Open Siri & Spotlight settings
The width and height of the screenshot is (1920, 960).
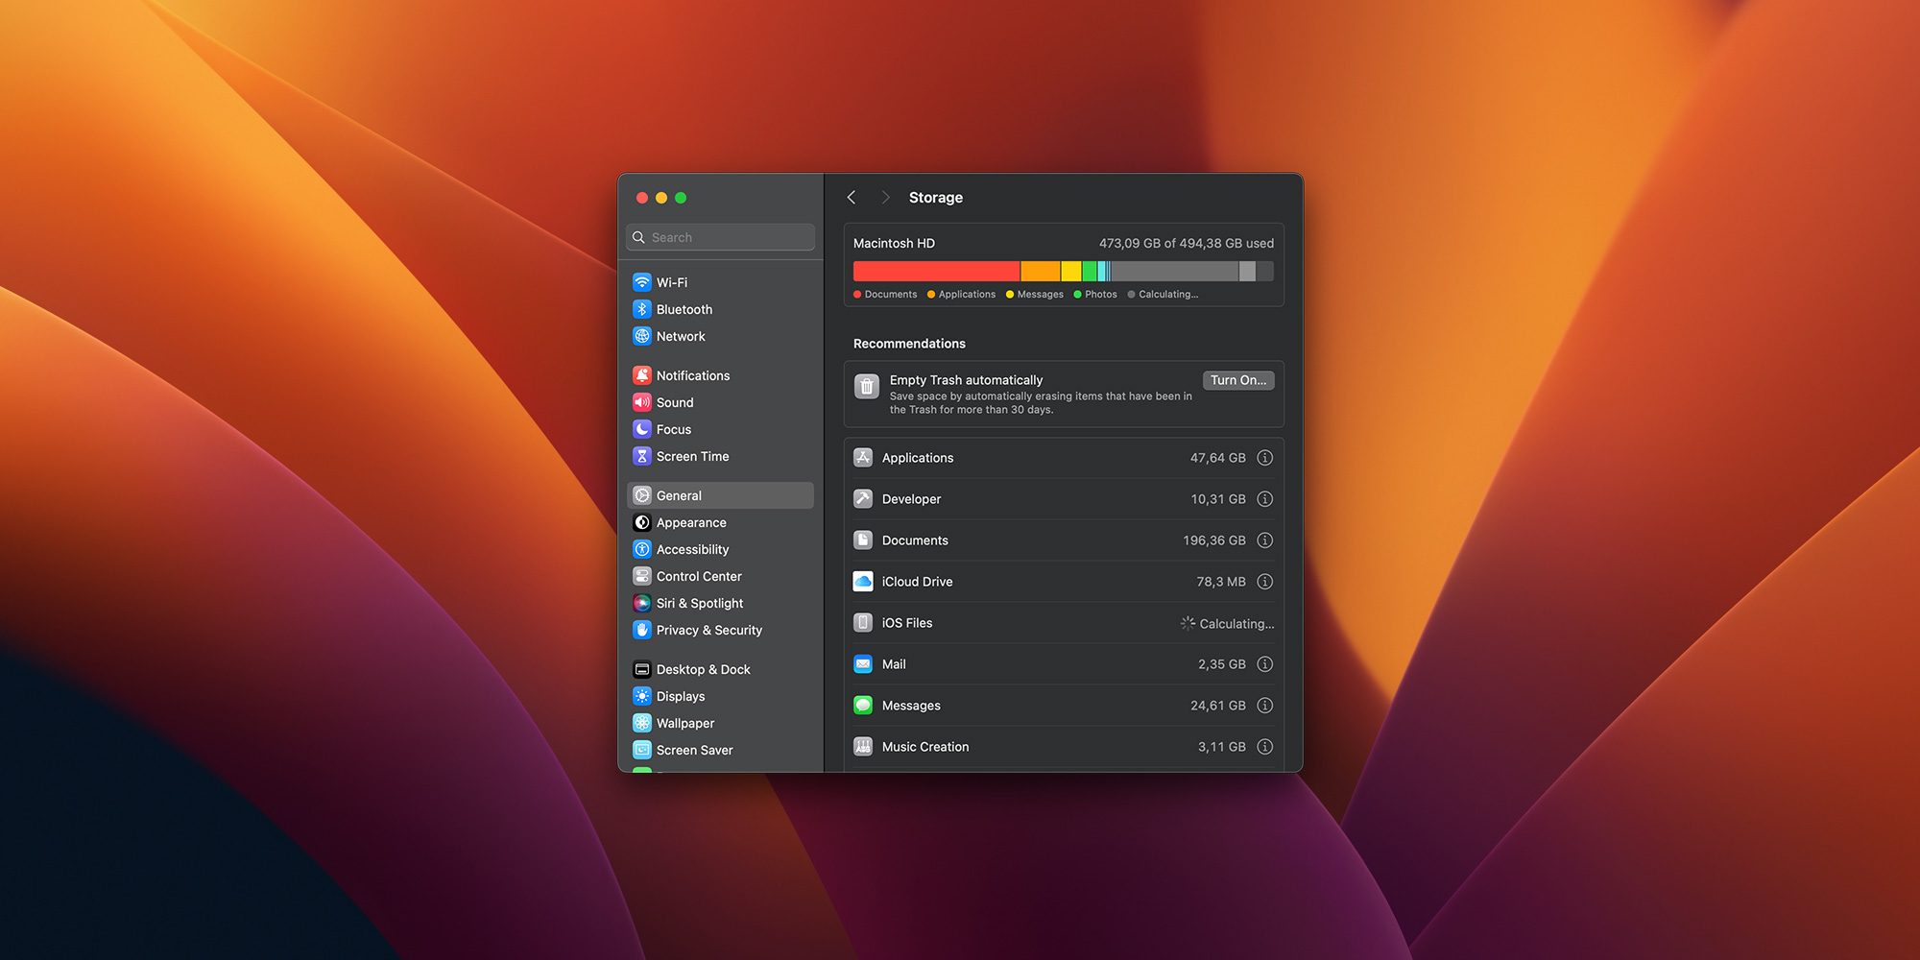699,603
